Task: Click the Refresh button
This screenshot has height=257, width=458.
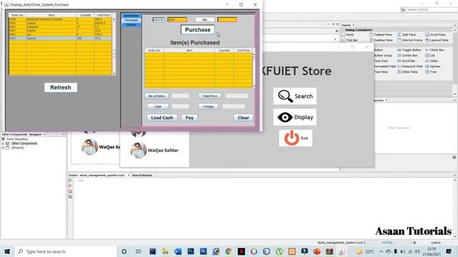Action: click(61, 87)
